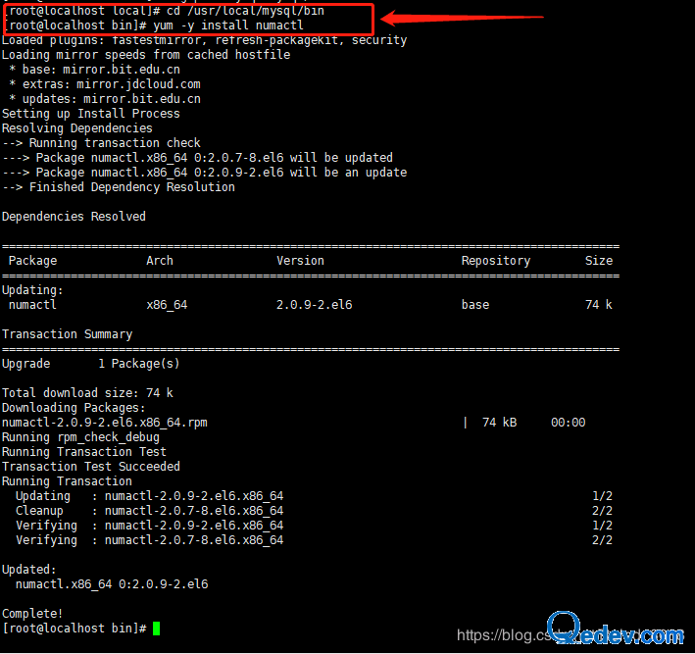Click the 'Updating : numactl-2.0.9-2.el6.x86_64' line
This screenshot has height=654, width=695.
(x=149, y=496)
